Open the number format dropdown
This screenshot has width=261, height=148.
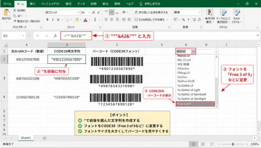click(x=199, y=12)
